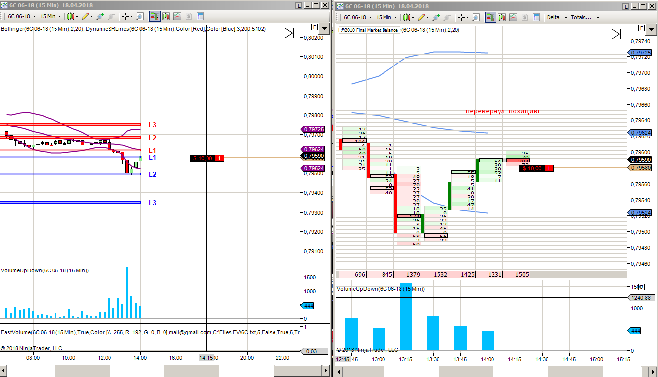The width and height of the screenshot is (658, 377).
Task: Open the black arrow dropdown above left price axis
Action: pyautogui.click(x=325, y=28)
